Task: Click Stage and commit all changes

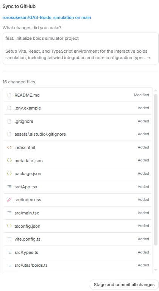Action: (x=124, y=285)
